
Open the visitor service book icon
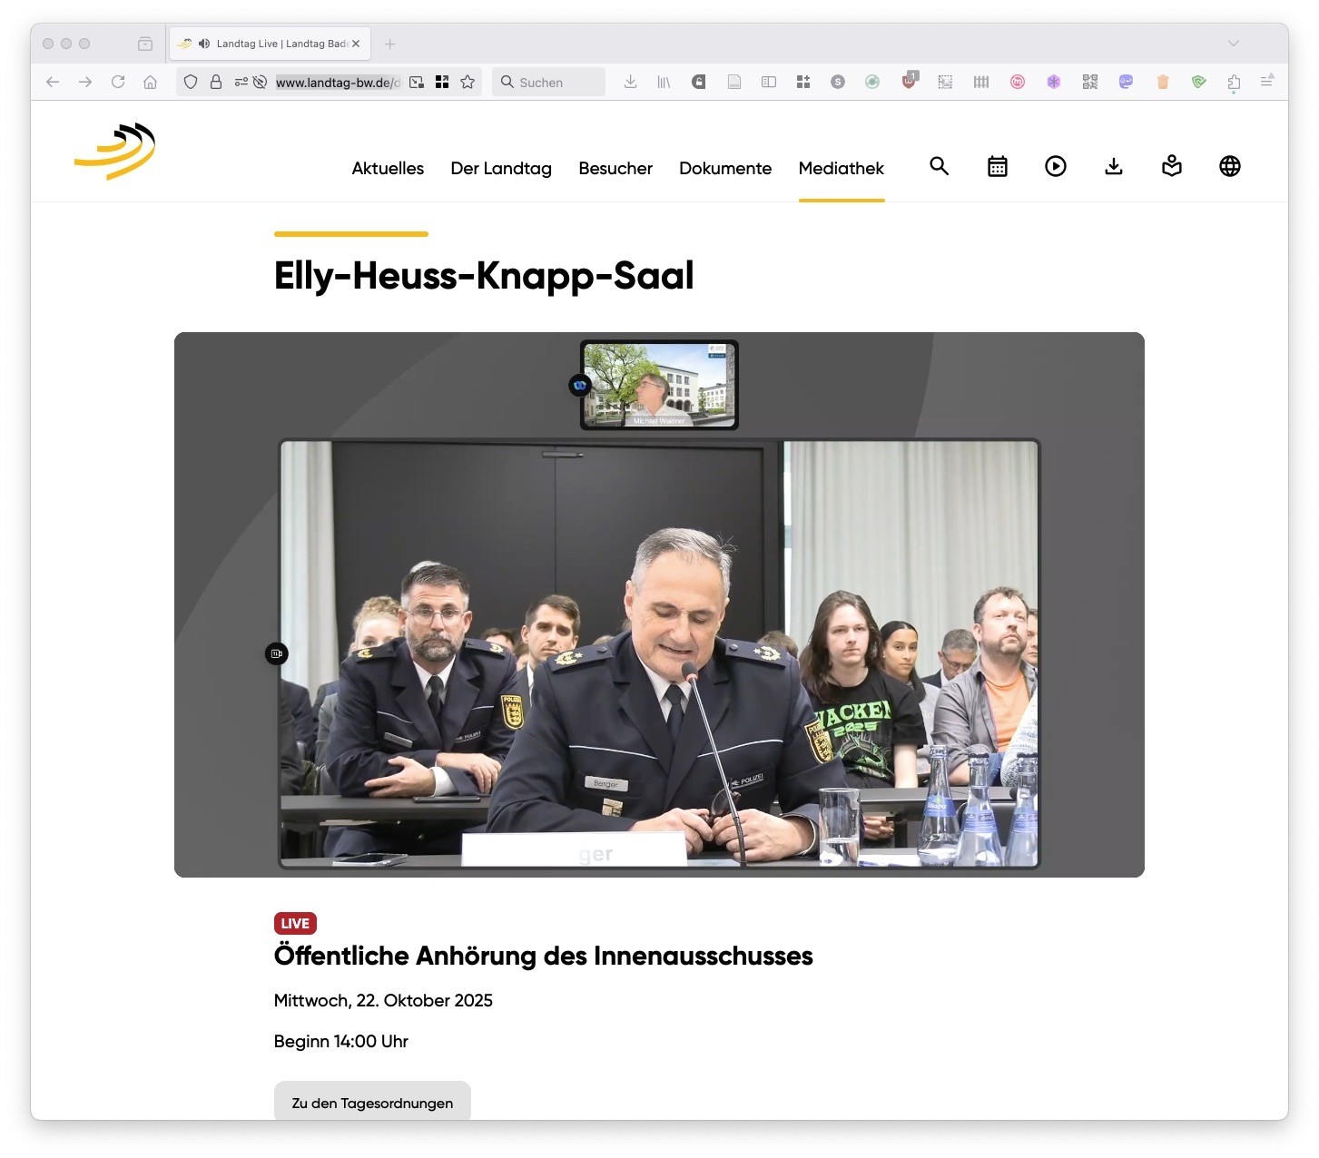click(x=1171, y=167)
